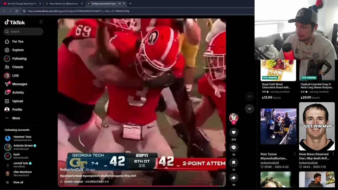
Task: Close the georgiafootball TikTok tab
Action: tap(124, 4)
